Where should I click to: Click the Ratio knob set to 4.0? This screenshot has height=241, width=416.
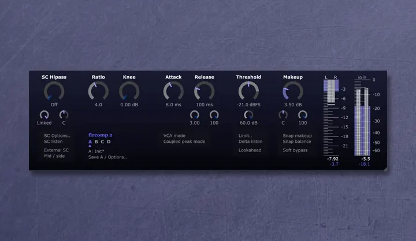point(98,91)
